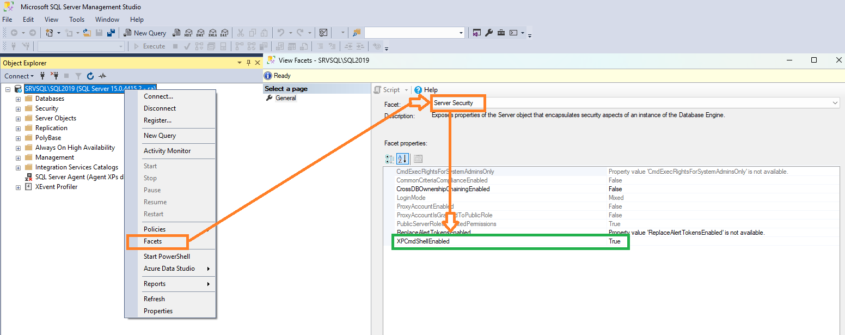Choose Activity Monitor from the context menu

coord(170,151)
